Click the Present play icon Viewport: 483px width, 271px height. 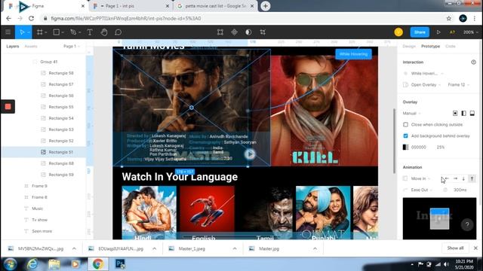click(438, 32)
